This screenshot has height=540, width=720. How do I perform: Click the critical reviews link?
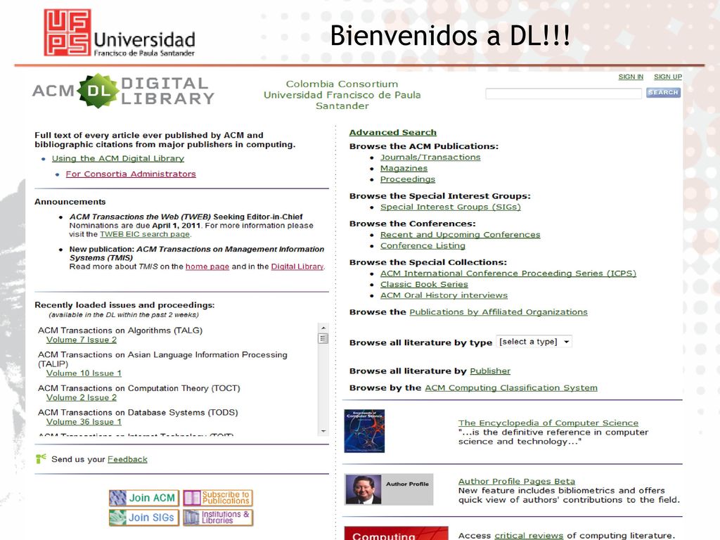(529, 535)
